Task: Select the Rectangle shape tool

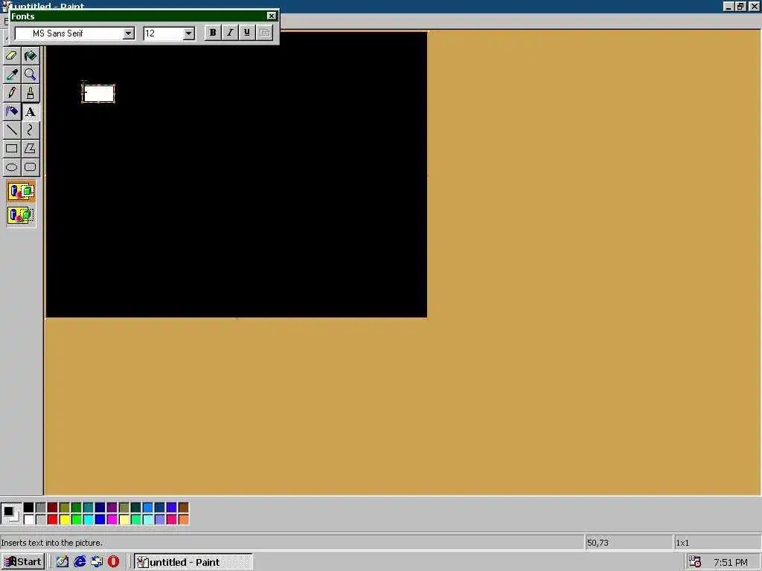Action: pyautogui.click(x=12, y=149)
